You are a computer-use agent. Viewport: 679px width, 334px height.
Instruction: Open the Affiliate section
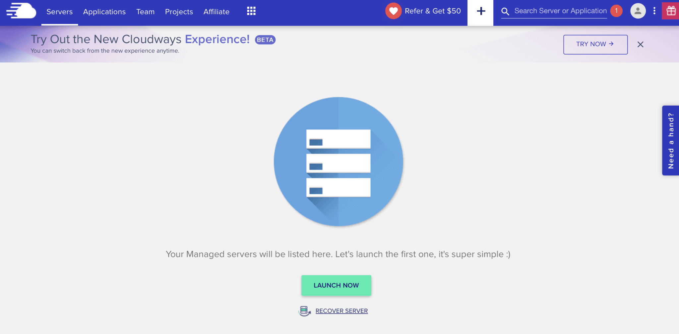pyautogui.click(x=216, y=12)
